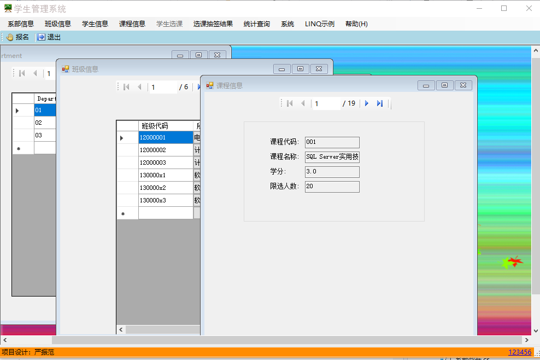Click the 学生管理系统 app icon in title bar
The image size is (540, 360).
(x=8, y=8)
